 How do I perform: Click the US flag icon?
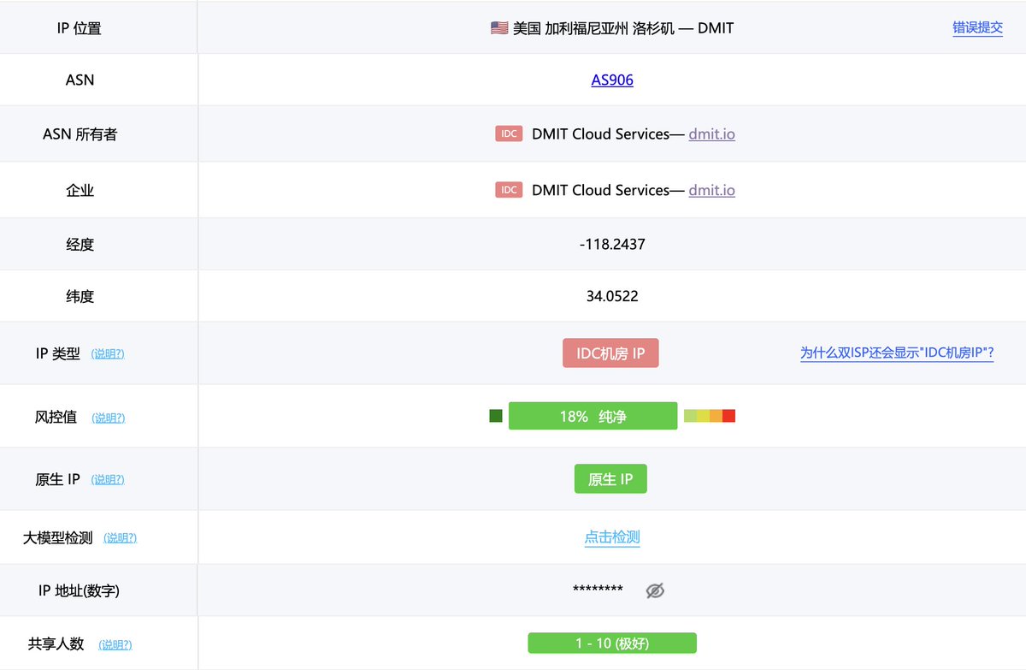[499, 28]
